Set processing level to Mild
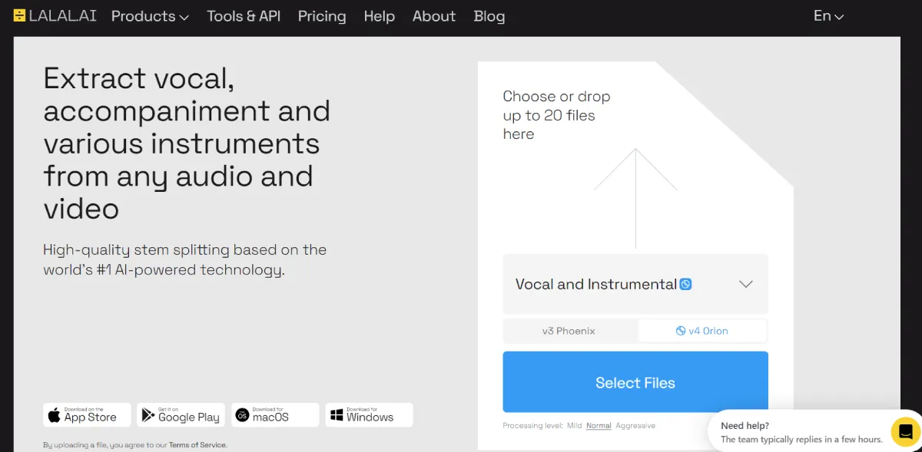Image resolution: width=922 pixels, height=452 pixels. pyautogui.click(x=575, y=425)
